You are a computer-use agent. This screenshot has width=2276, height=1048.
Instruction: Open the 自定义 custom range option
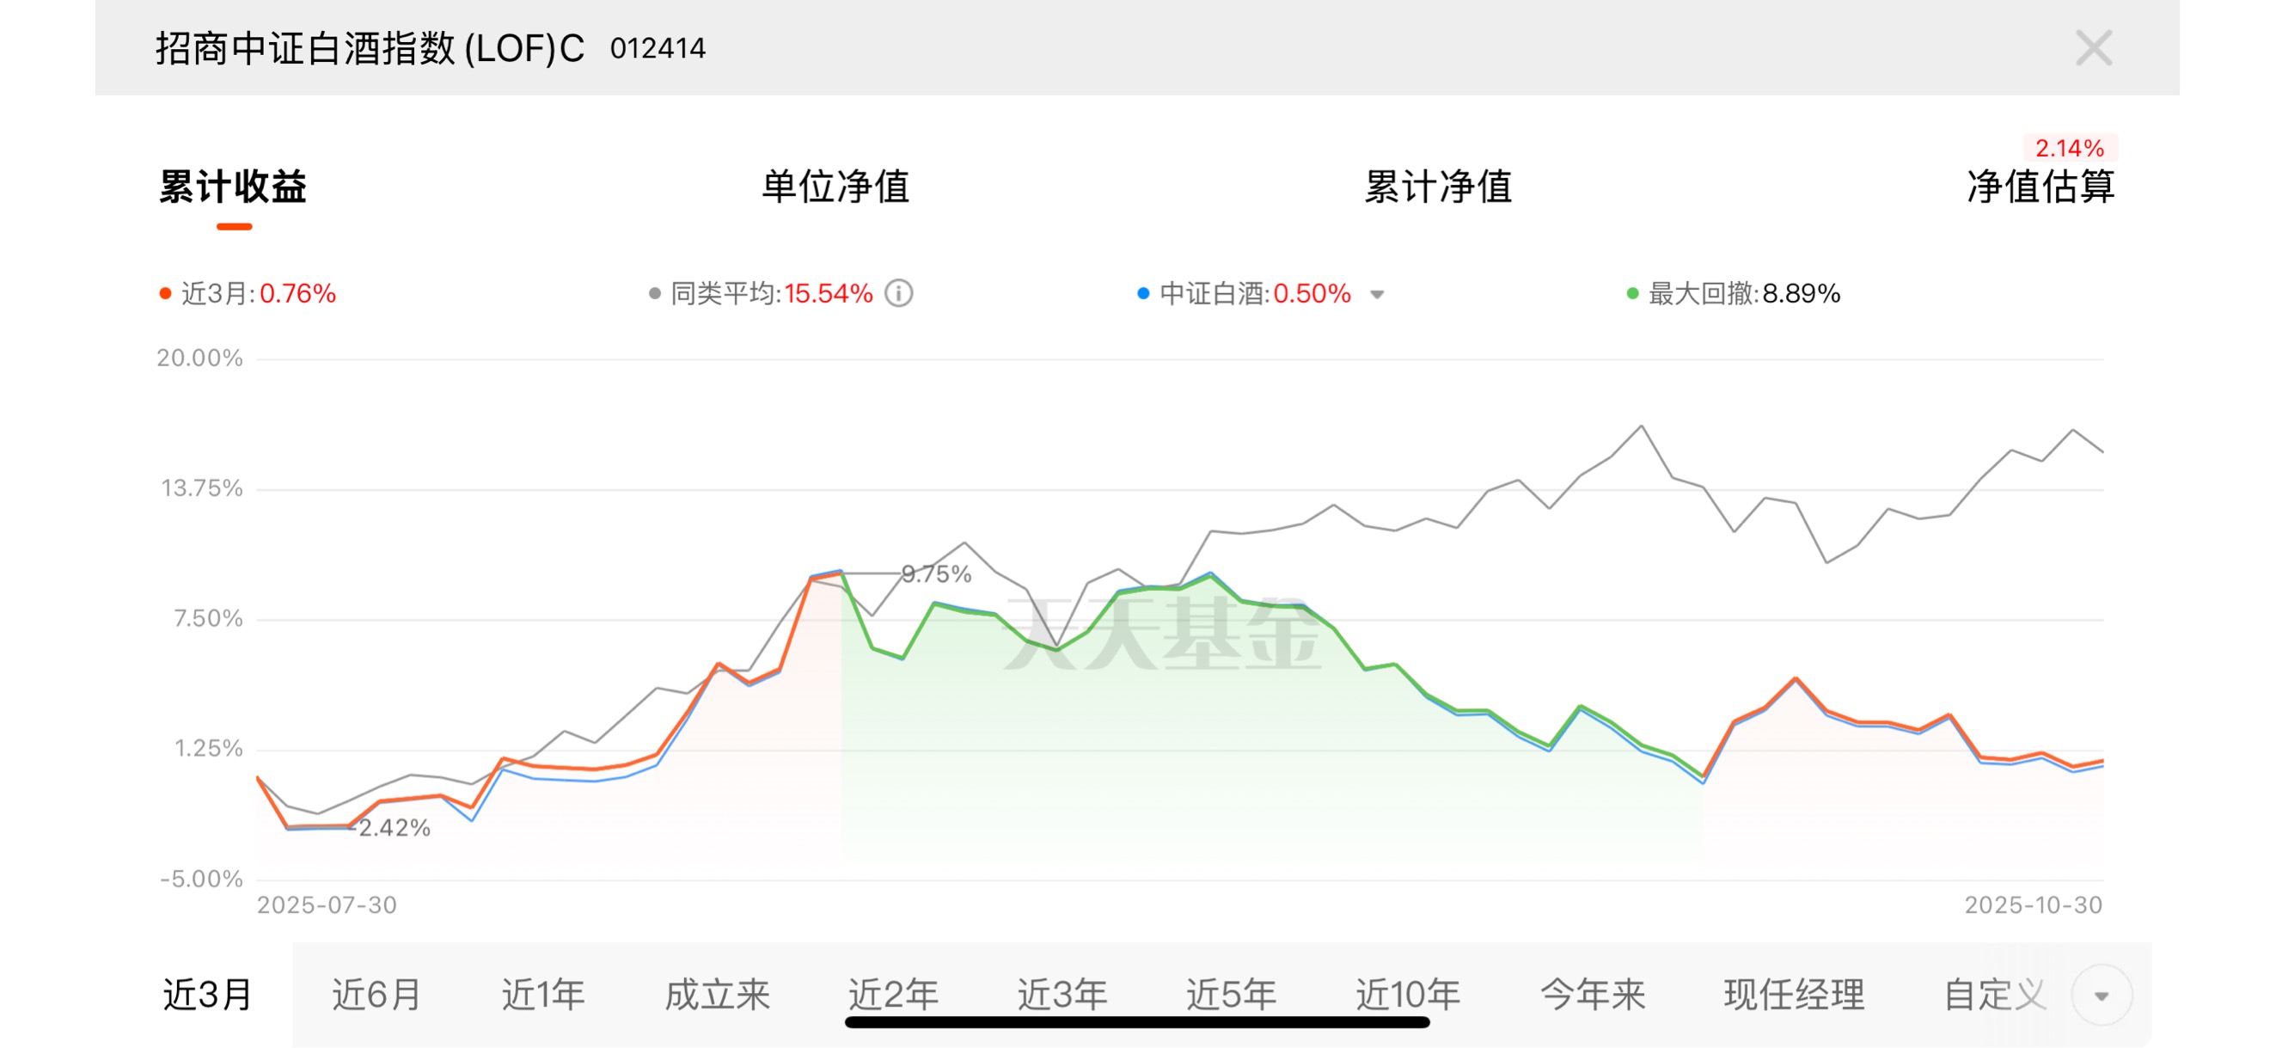tap(1994, 995)
